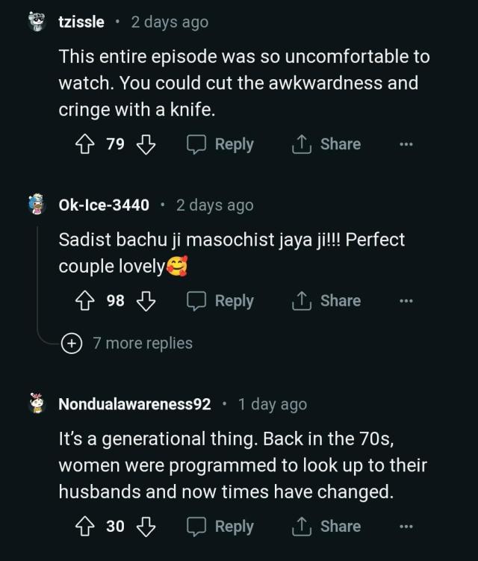478x561 pixels.
Task: Open more options on Ok-Ice-3440's reply
Action: [406, 301]
